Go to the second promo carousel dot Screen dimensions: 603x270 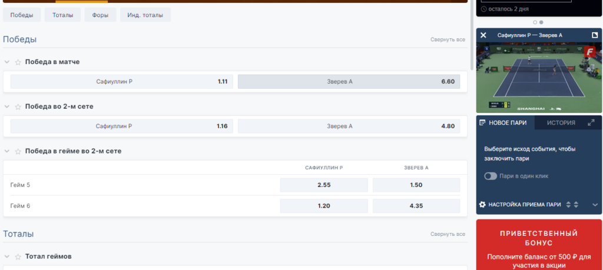pos(541,22)
